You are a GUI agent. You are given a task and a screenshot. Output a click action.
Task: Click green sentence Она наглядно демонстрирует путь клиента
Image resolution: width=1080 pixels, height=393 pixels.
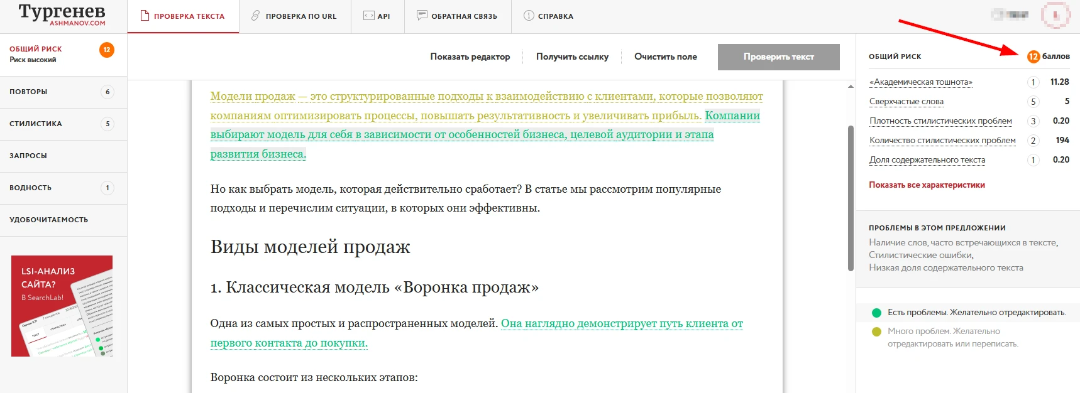[x=477, y=333]
